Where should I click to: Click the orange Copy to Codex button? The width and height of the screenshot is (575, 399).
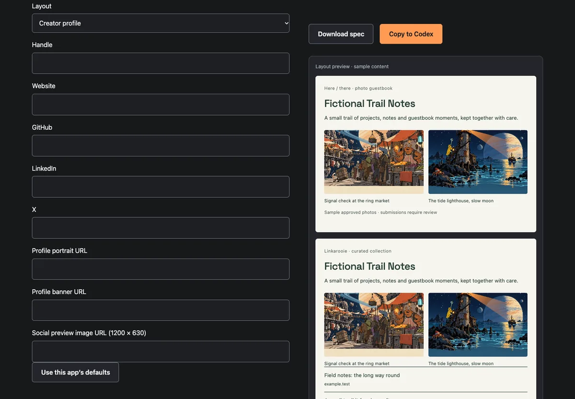(x=411, y=34)
